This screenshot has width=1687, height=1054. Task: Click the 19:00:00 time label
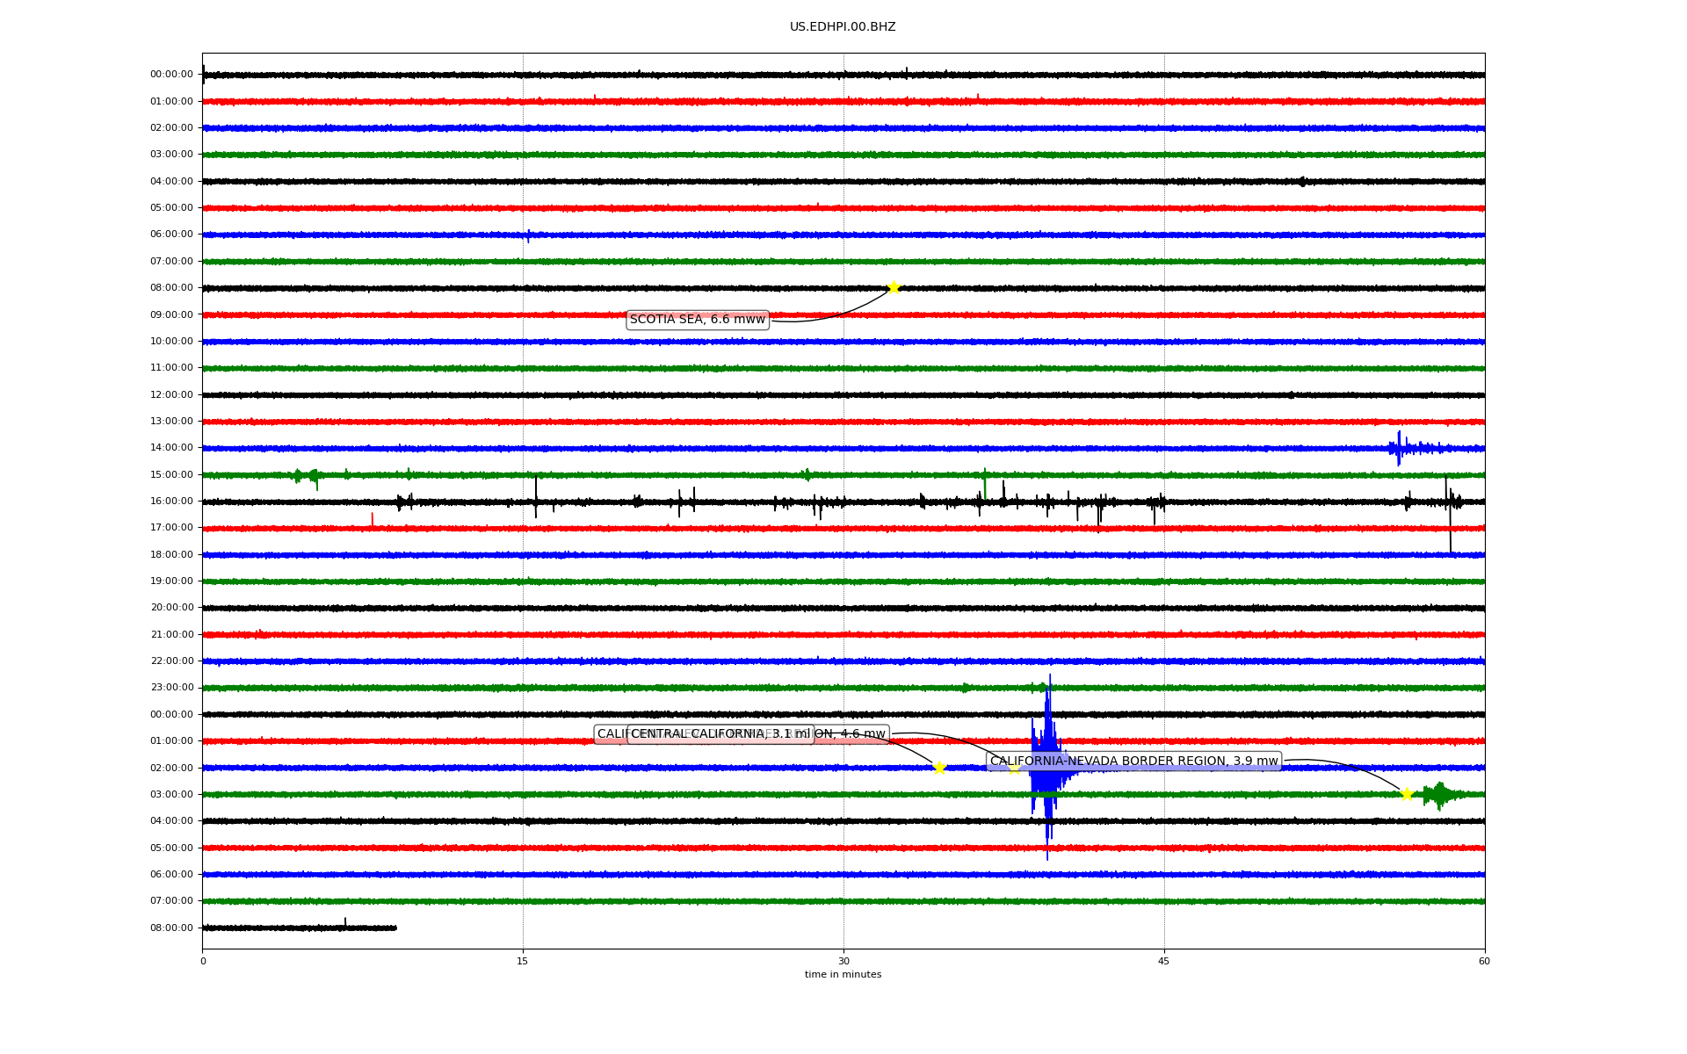tap(171, 581)
